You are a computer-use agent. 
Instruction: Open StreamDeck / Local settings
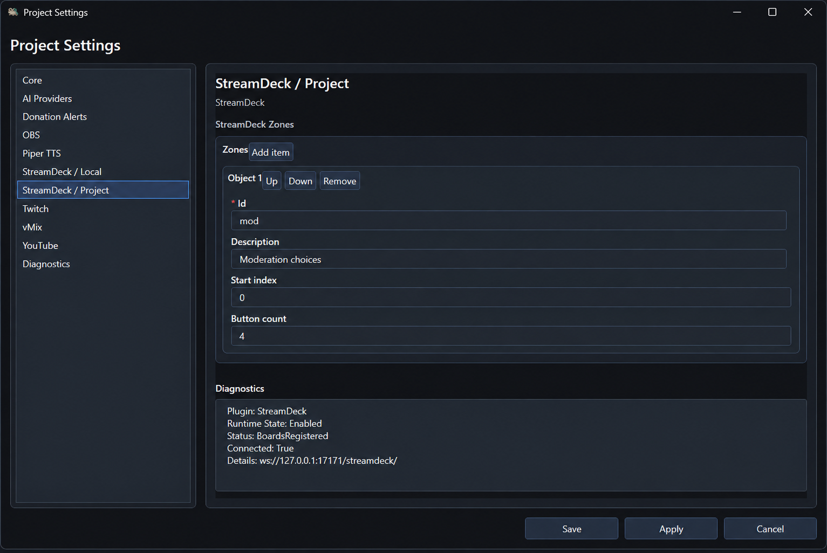[x=103, y=172]
